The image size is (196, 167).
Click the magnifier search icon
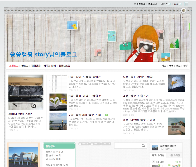(x=143, y=145)
